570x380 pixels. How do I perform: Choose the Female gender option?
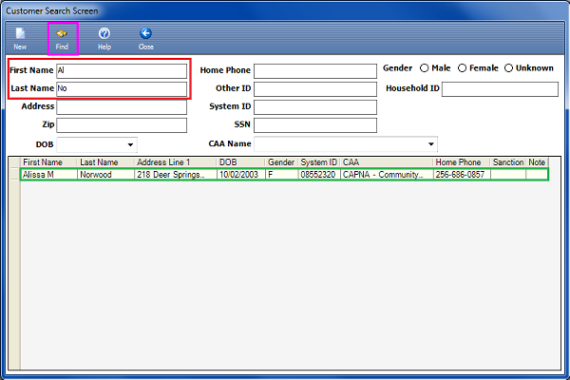tap(463, 68)
